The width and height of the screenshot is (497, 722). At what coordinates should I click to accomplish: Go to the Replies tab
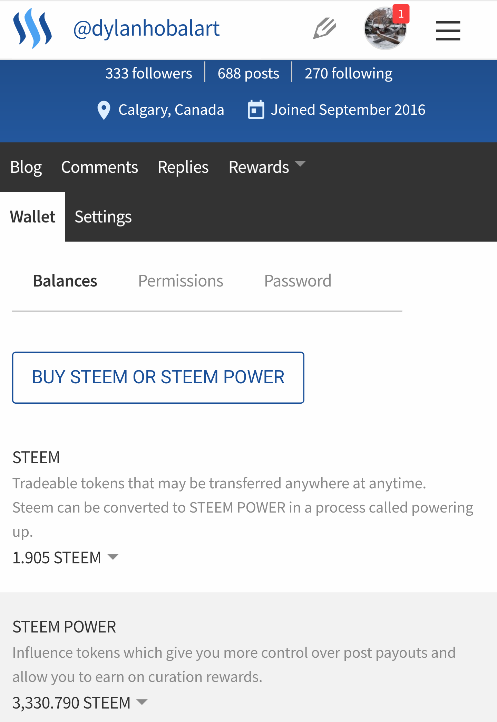point(183,167)
